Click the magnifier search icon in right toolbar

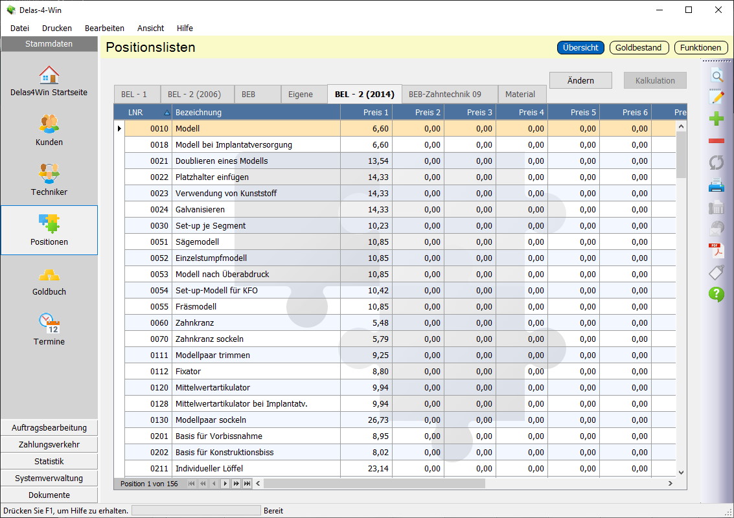[717, 76]
